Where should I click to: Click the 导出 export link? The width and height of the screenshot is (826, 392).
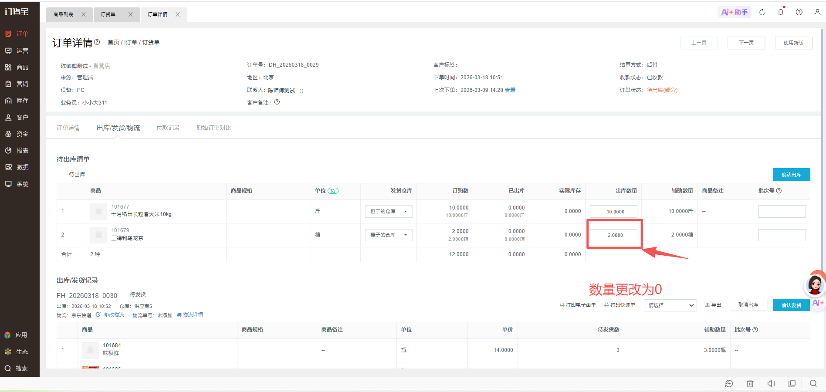(x=713, y=305)
